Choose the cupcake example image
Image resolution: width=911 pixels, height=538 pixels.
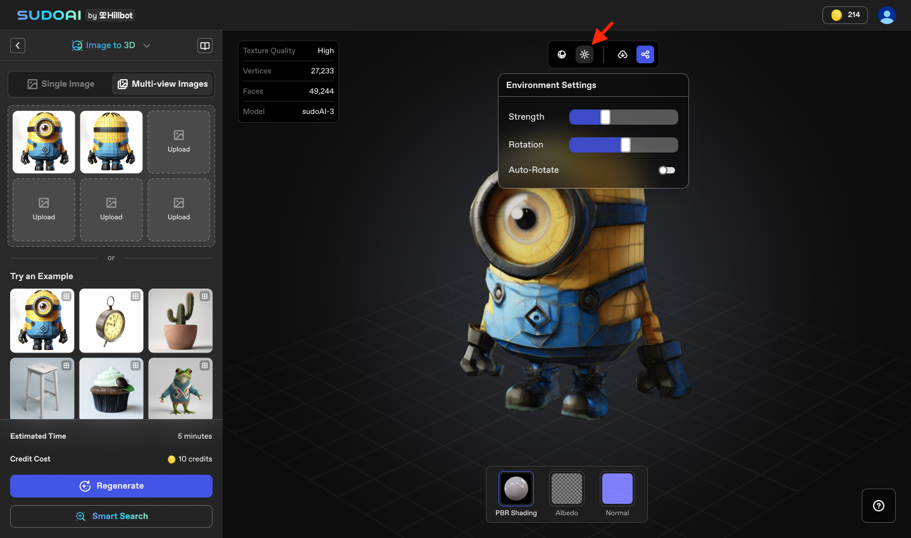[x=111, y=389]
